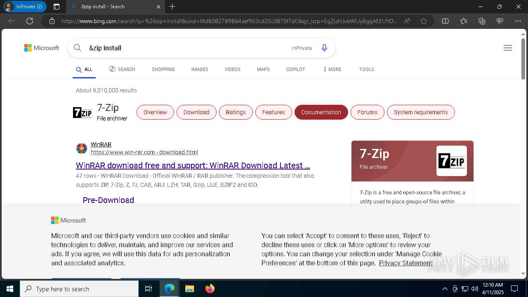
Task: Open the win-rar.com download.html URL
Action: coord(144,152)
